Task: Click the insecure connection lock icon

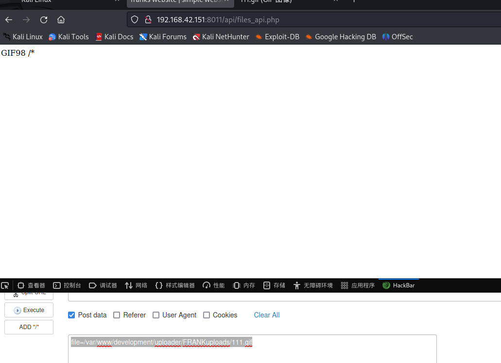Action: pos(148,20)
